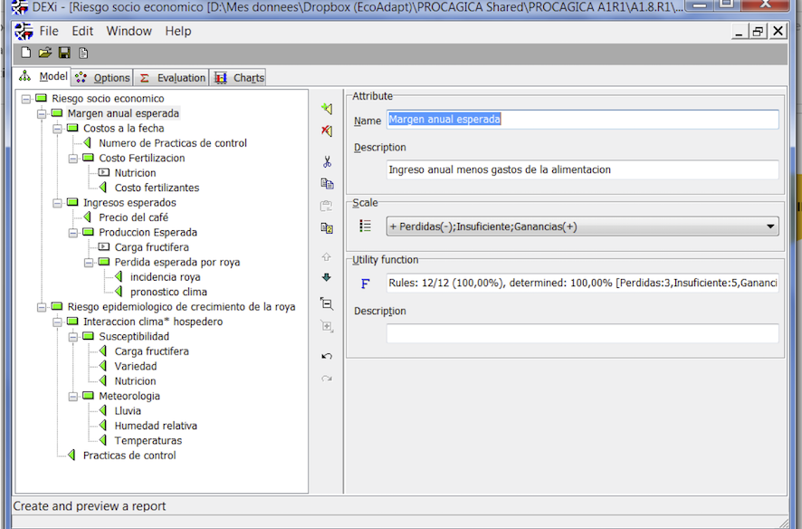Switch to the Charts tab
The height and width of the screenshot is (529, 802).
(x=241, y=78)
